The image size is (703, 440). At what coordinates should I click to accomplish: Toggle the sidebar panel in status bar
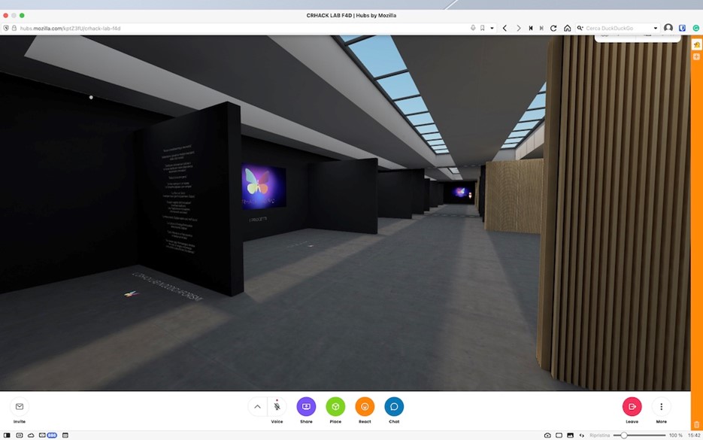(7, 435)
